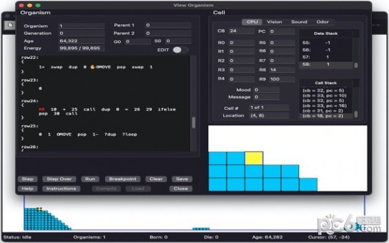Set a Breakpoint
The height and width of the screenshot is (243, 389).
click(x=123, y=179)
